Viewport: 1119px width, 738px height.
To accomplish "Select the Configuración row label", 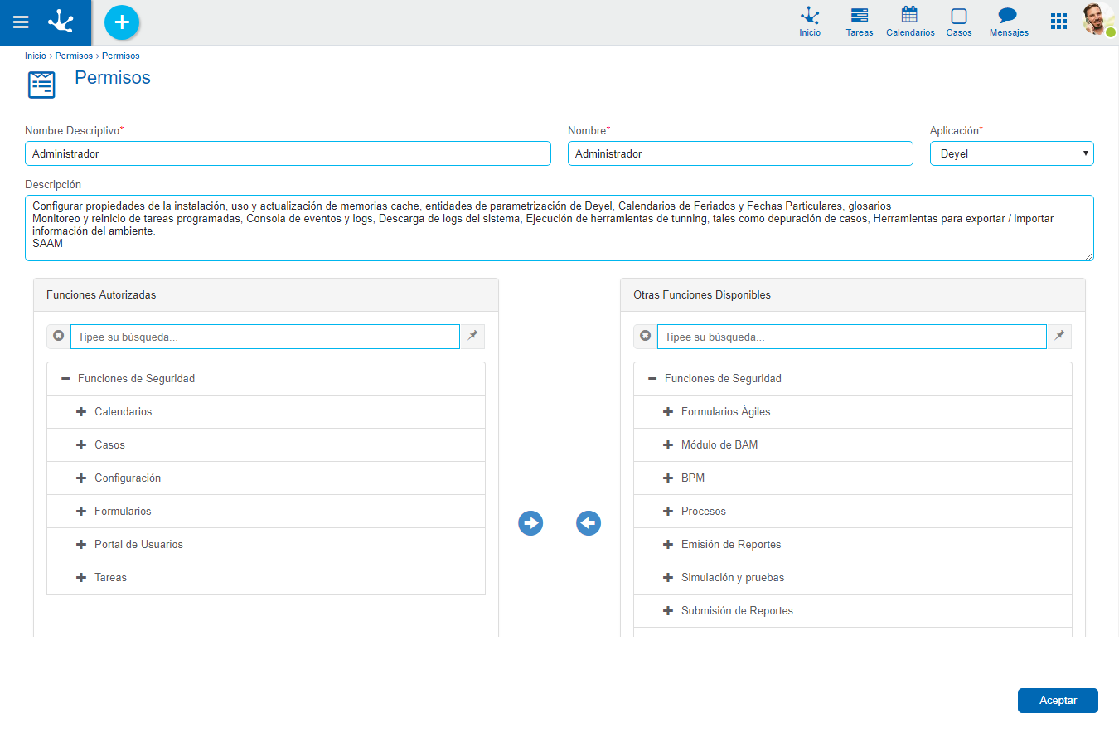I will (x=128, y=478).
